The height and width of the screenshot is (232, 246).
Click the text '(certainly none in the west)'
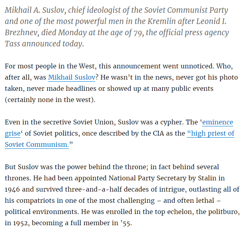click(50, 100)
